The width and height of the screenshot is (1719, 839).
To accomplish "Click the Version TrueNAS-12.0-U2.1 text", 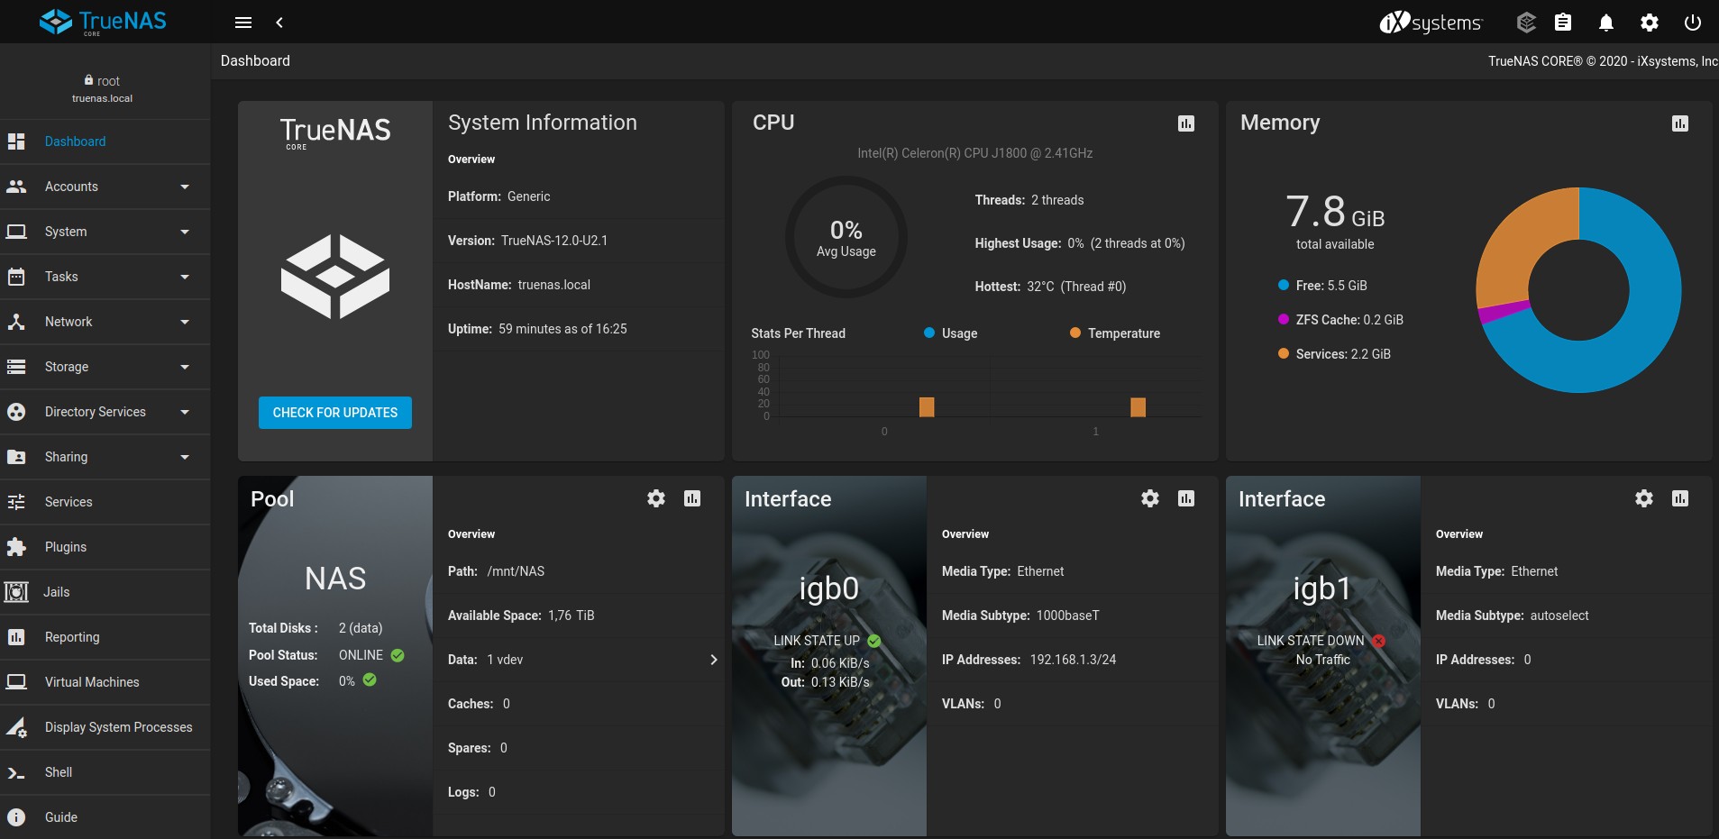I will tap(527, 241).
